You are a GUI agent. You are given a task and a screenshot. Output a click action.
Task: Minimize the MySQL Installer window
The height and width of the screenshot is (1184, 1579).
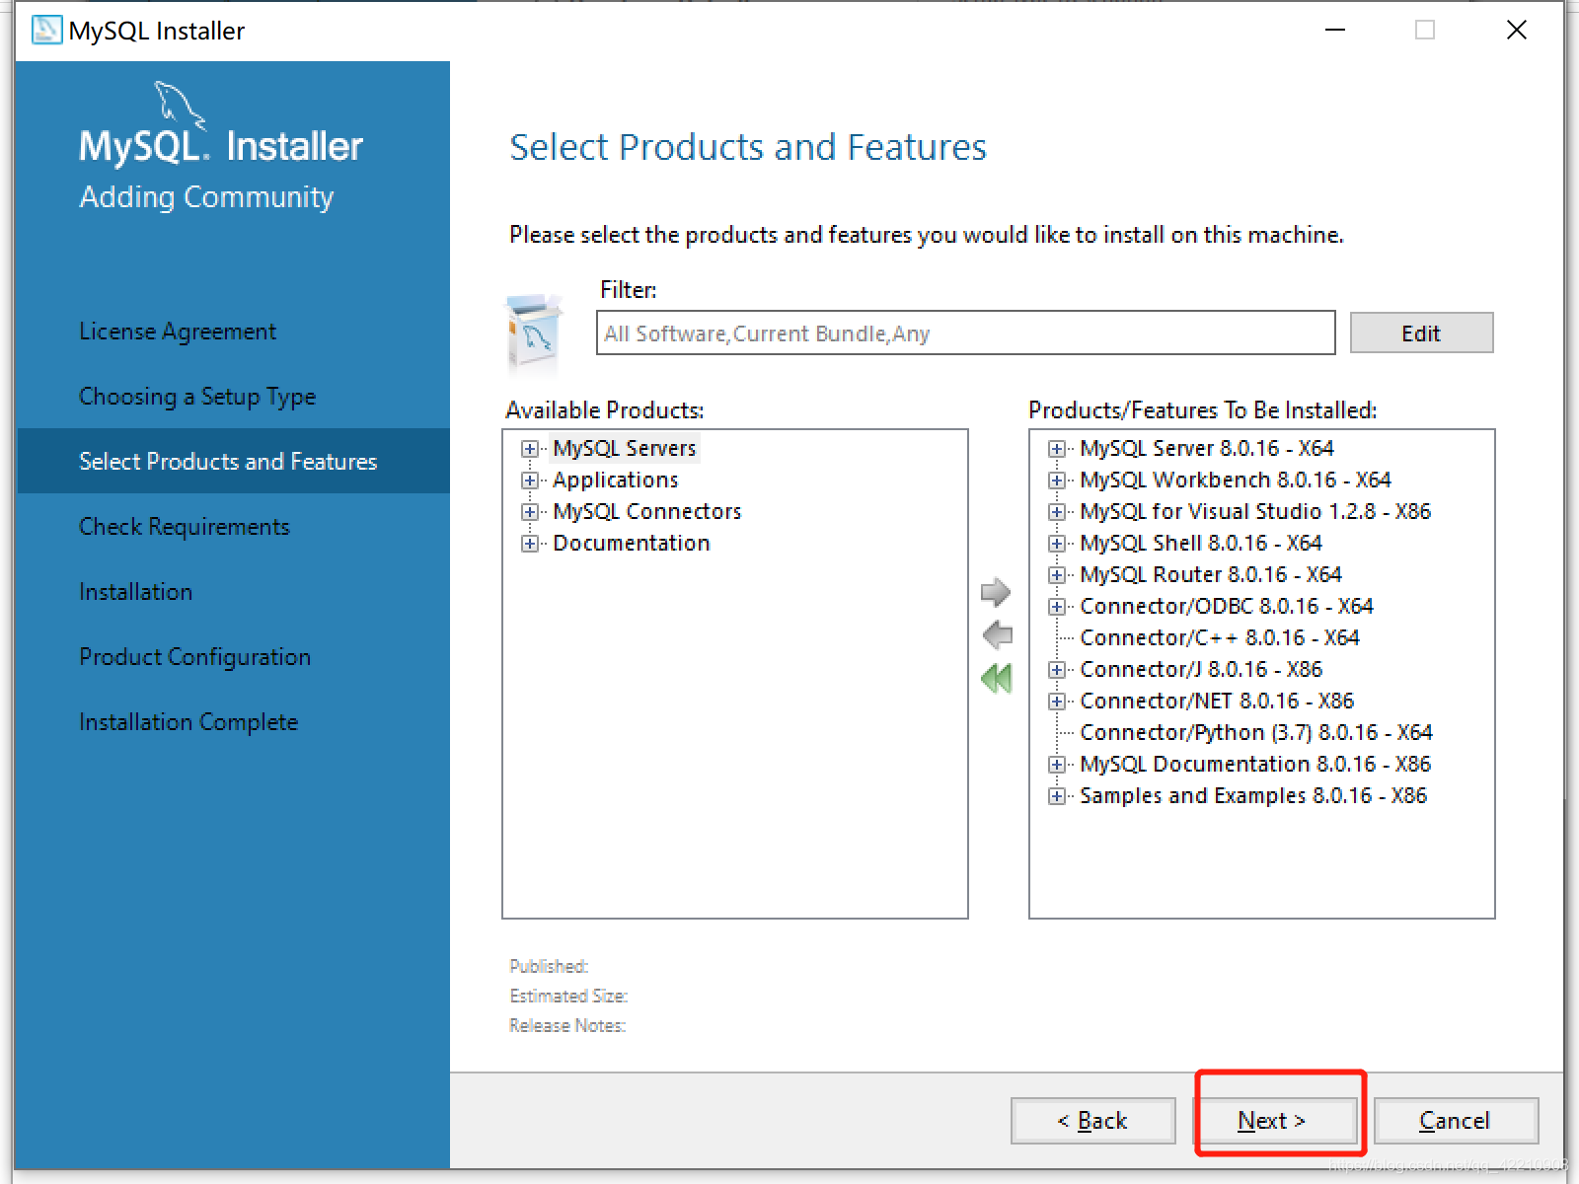[x=1335, y=30]
